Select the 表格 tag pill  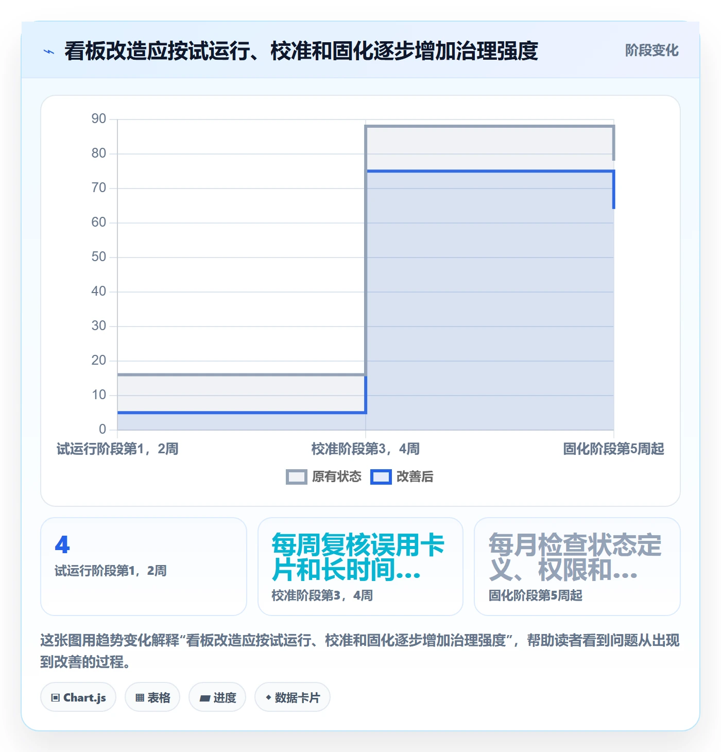(x=152, y=697)
